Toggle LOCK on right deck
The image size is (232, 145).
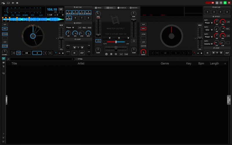143,42
